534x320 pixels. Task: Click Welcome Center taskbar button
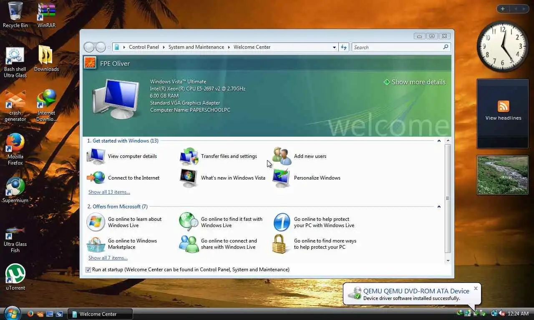pyautogui.click(x=100, y=314)
